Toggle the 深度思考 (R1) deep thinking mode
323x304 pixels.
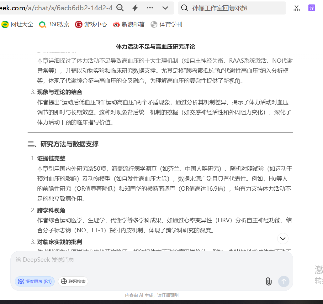pyautogui.click(x=35, y=281)
